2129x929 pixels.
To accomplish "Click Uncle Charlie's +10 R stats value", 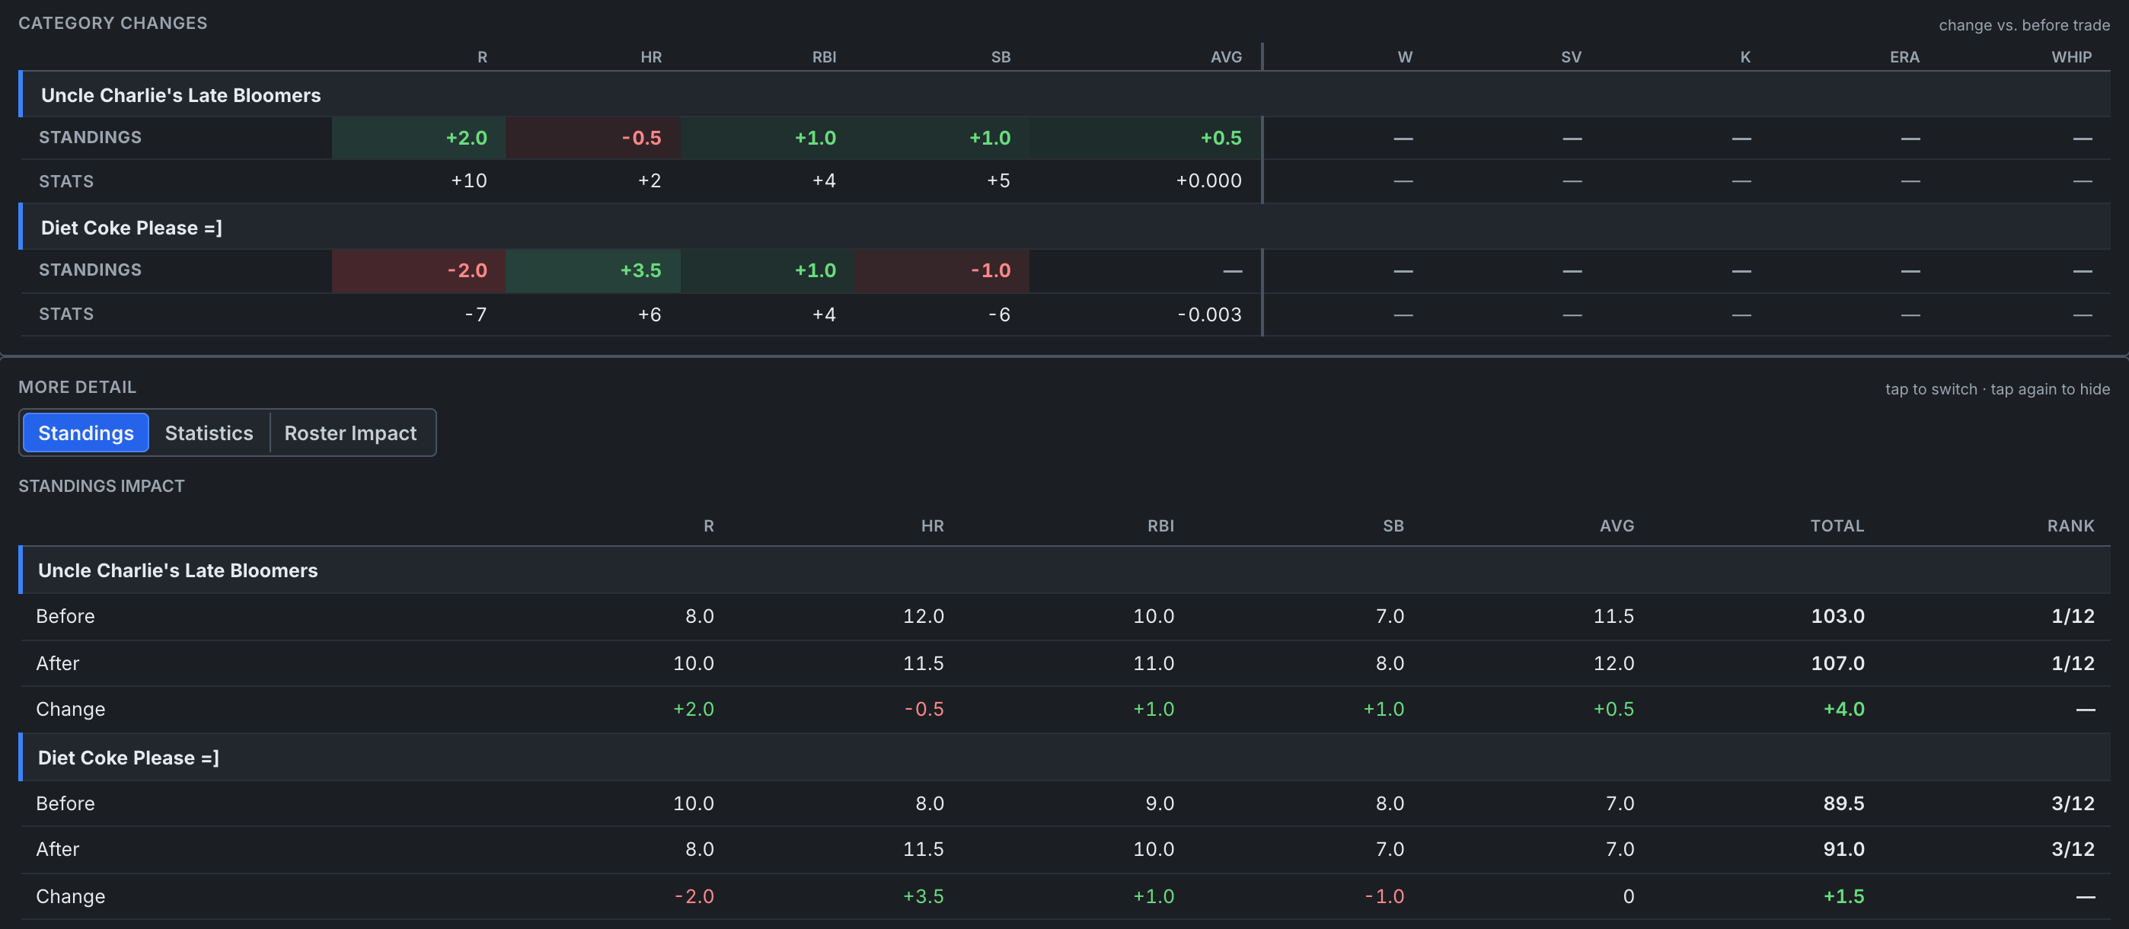I will pyautogui.click(x=468, y=180).
